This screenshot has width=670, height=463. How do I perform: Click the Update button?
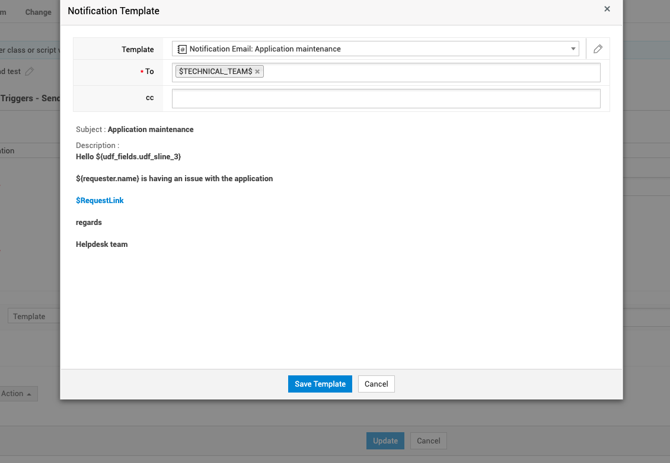pyautogui.click(x=385, y=441)
